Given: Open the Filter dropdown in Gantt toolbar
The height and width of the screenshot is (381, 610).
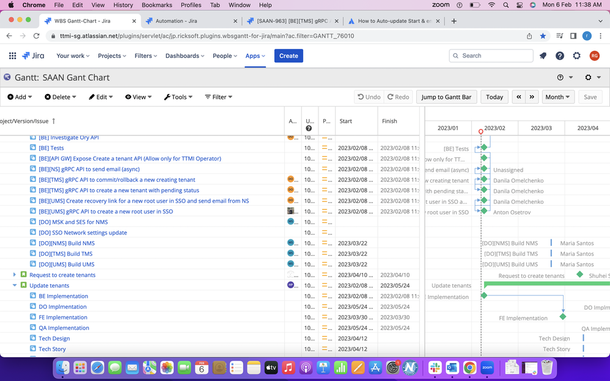Looking at the screenshot, I should (x=219, y=97).
